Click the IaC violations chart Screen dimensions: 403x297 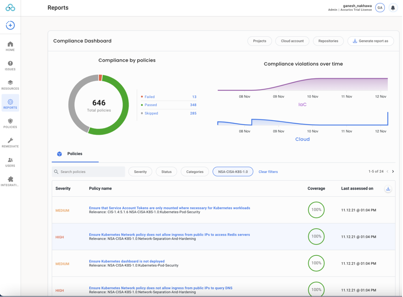pos(302,84)
